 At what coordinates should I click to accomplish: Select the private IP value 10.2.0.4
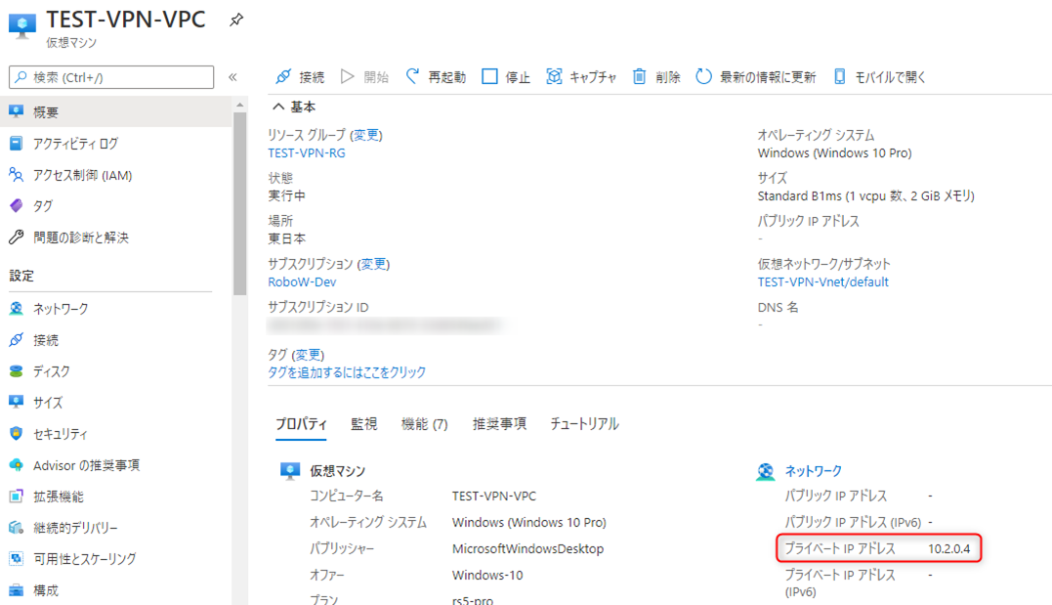tap(949, 548)
